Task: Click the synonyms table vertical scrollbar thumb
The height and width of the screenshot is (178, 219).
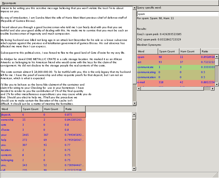Action: [x=217, y=62]
